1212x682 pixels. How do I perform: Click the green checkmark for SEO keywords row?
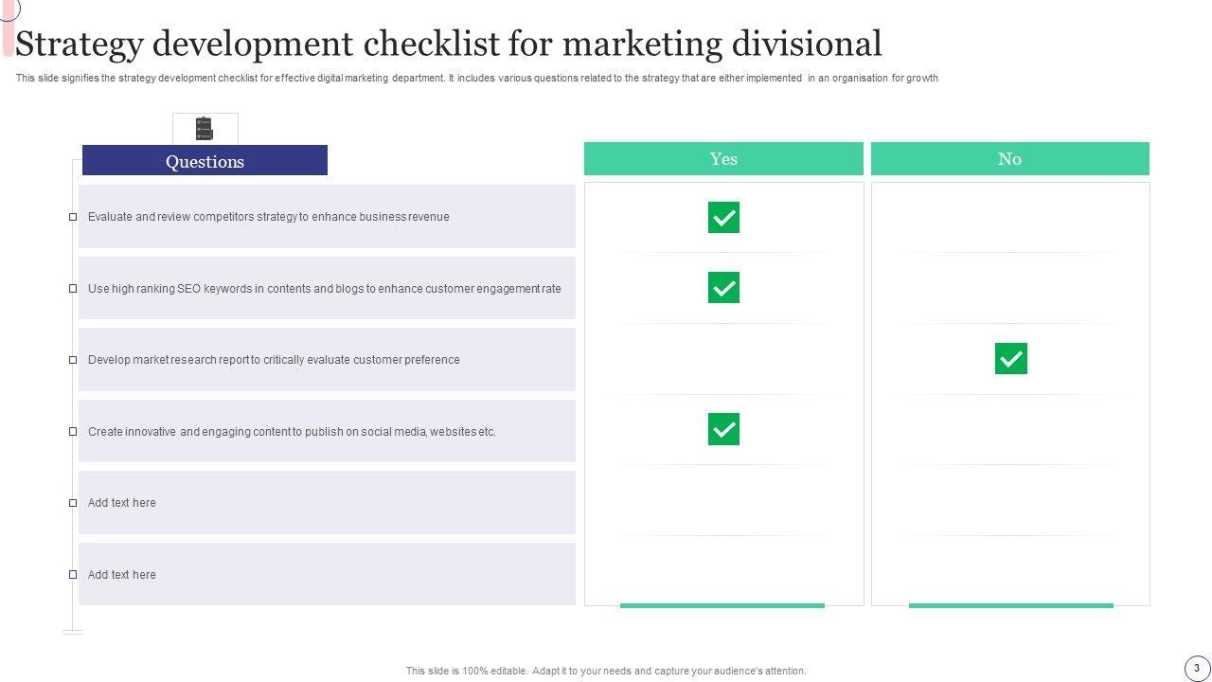tap(723, 288)
